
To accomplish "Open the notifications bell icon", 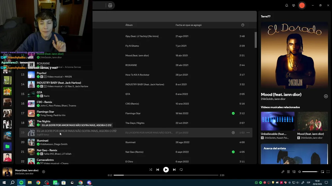I will click(287, 5).
